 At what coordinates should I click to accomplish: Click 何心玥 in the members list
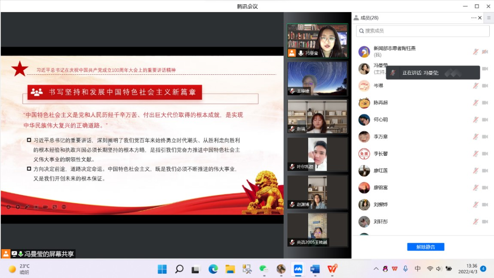click(380, 119)
